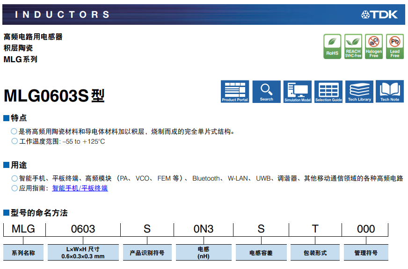This screenshot has width=408, height=269.
Task: Click the Search magnifier icon
Action: (266, 92)
